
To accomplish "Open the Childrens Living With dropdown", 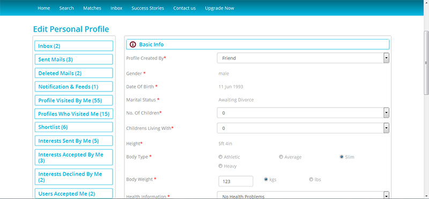I will (x=303, y=128).
